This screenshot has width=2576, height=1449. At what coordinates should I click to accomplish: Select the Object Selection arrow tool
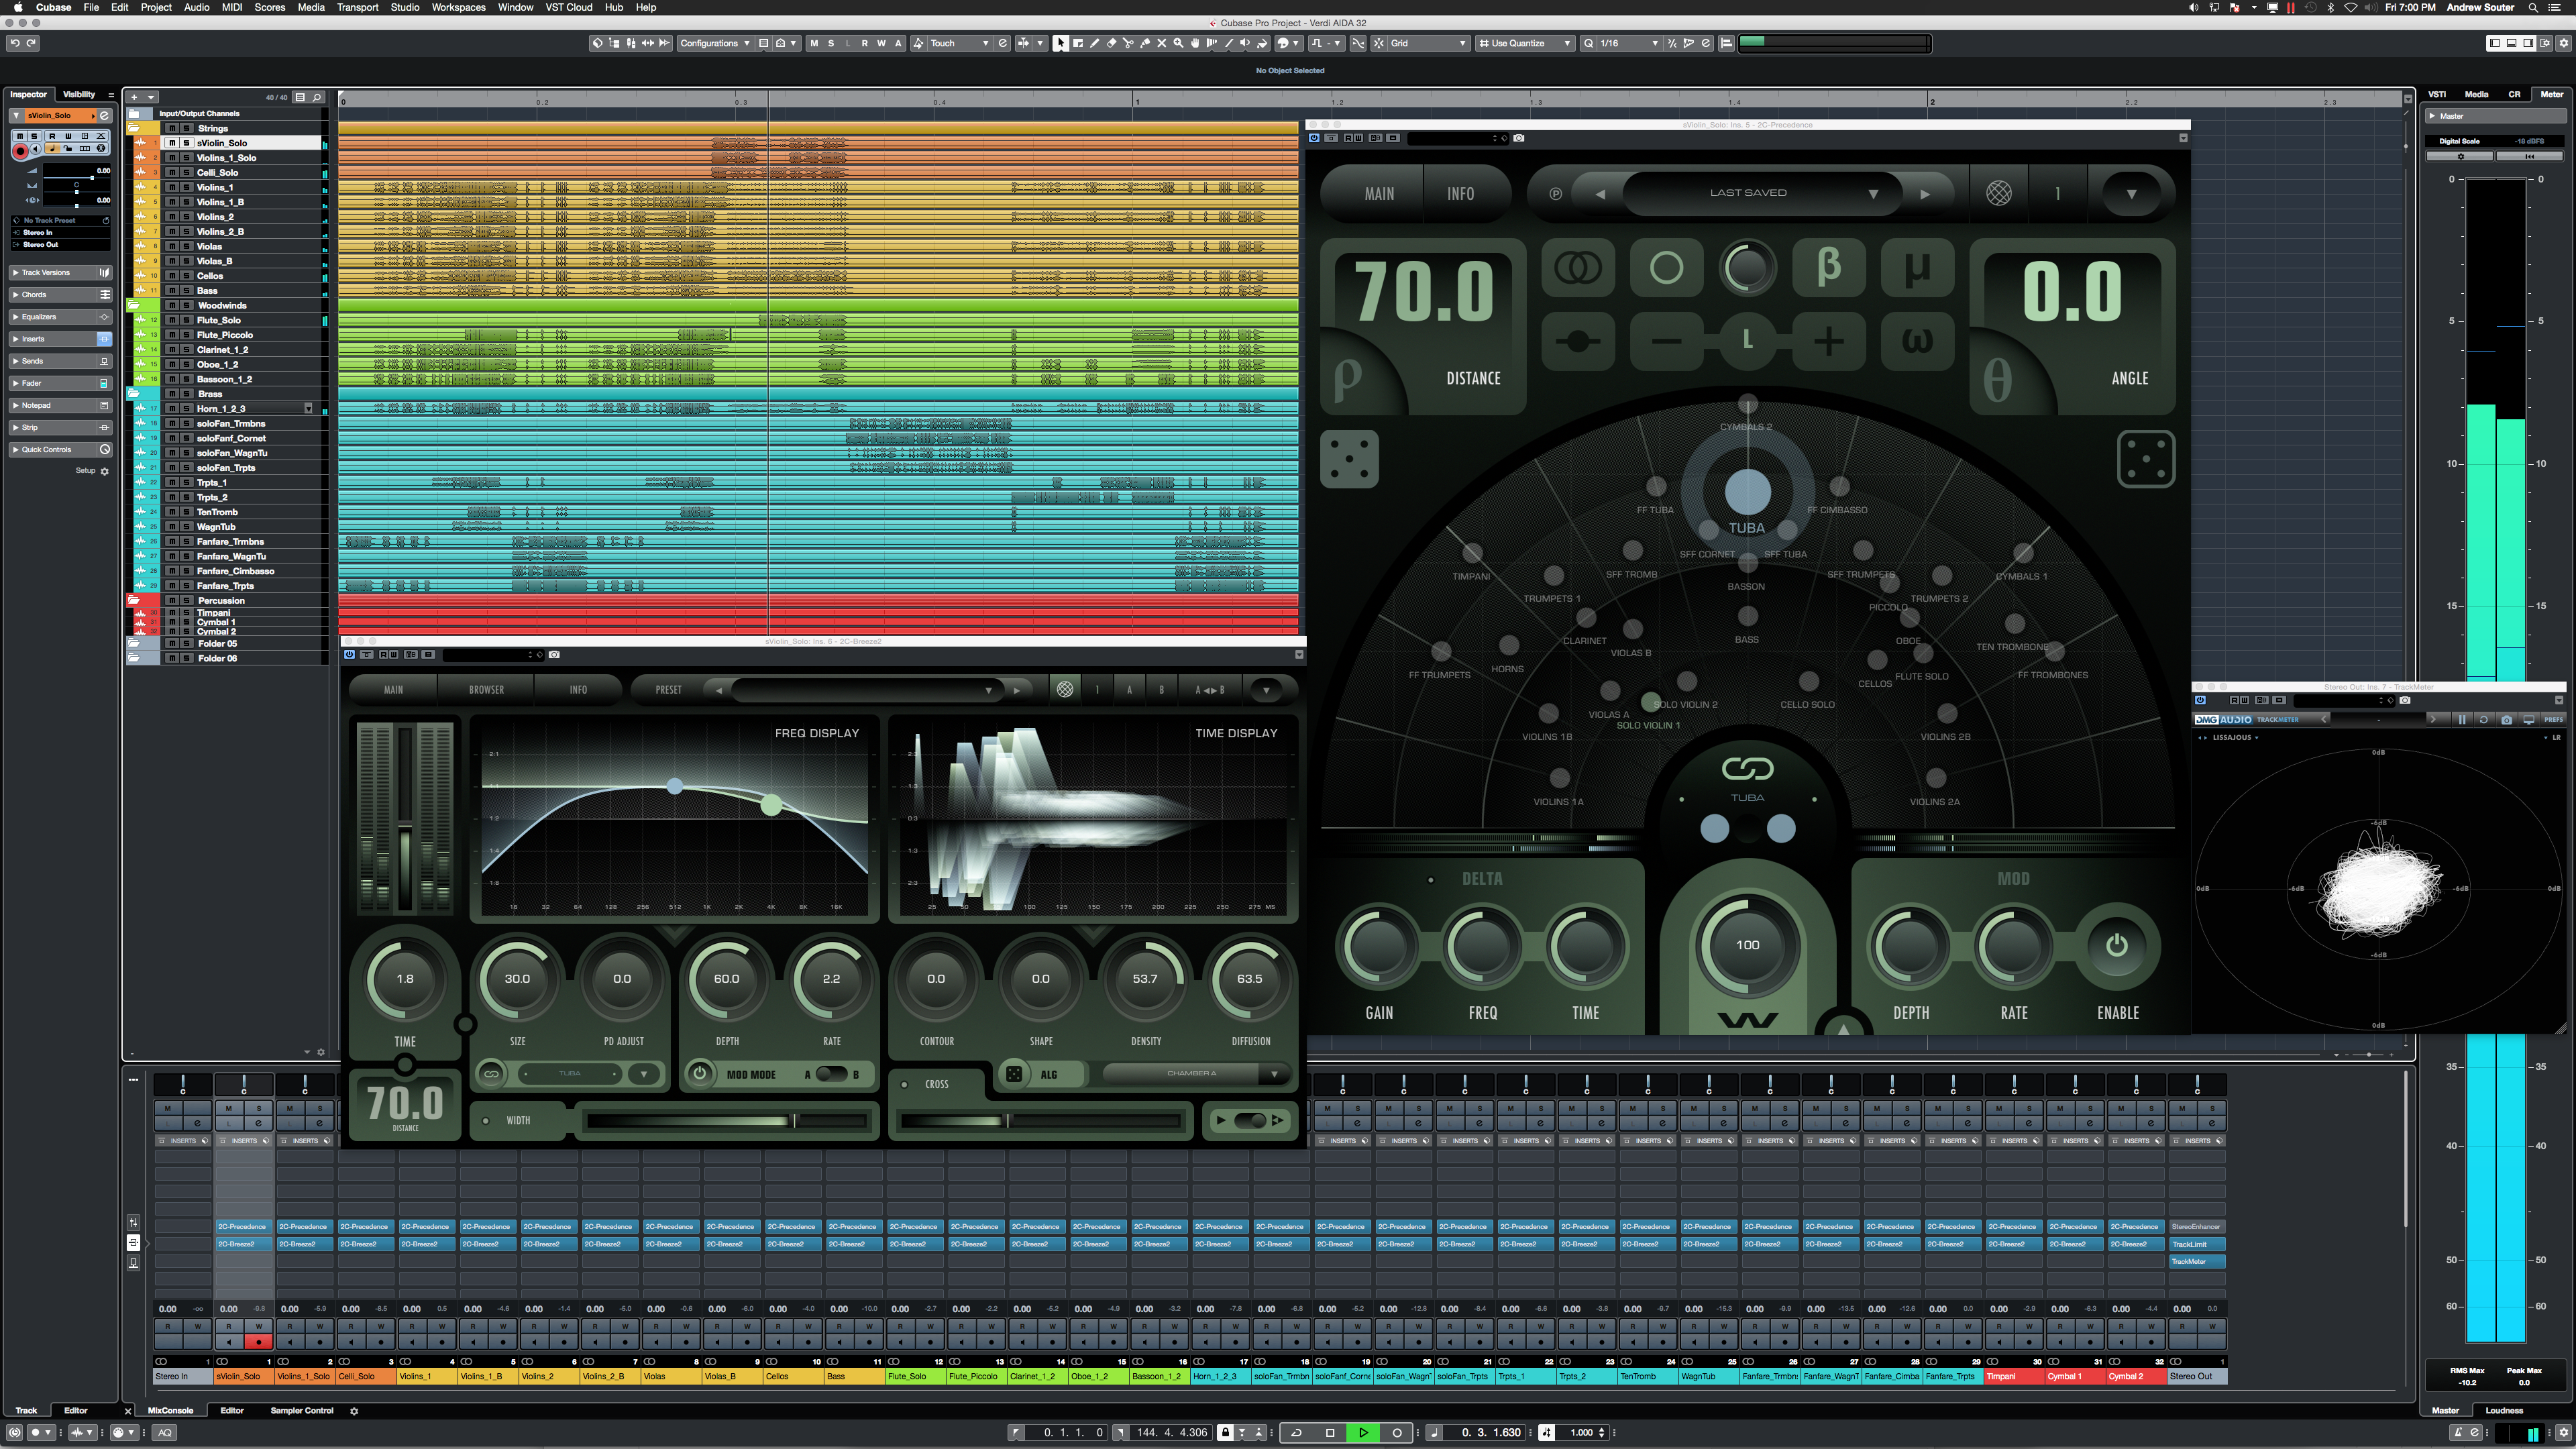1061,43
